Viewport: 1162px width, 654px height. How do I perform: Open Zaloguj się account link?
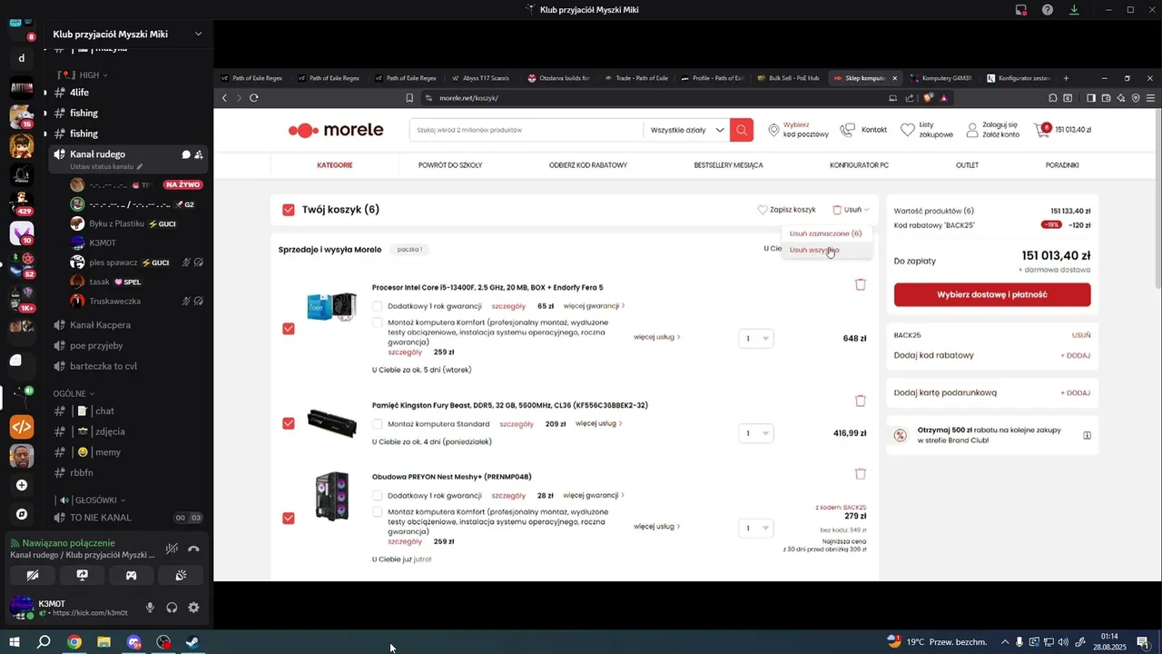click(1000, 124)
